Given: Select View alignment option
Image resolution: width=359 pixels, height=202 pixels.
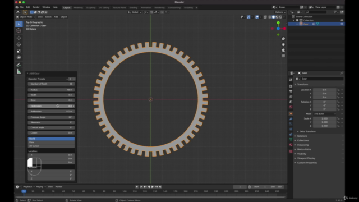Looking at the screenshot, I should [51, 142].
